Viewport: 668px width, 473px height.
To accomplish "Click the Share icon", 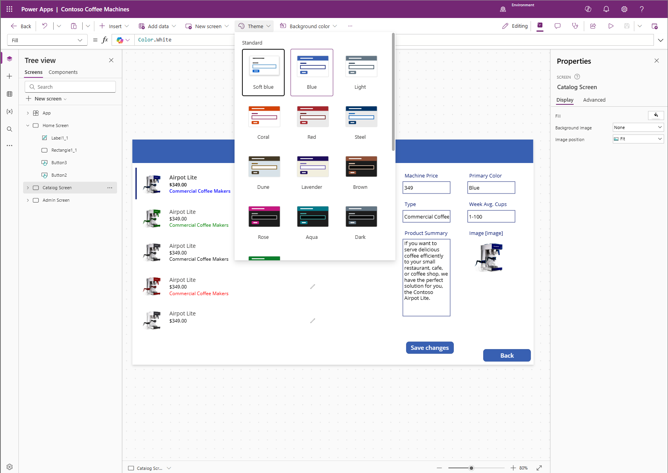I will [593, 26].
